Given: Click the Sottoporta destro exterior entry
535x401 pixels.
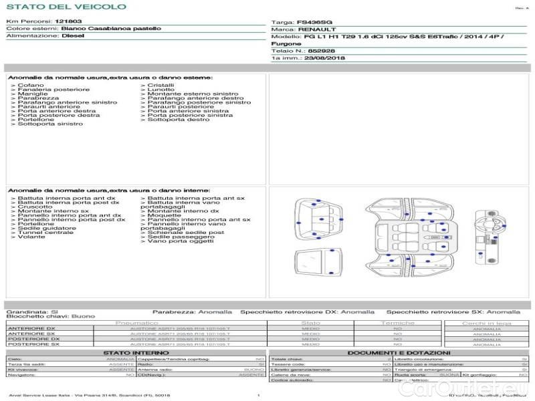Looking at the screenshot, I should click(178, 120).
